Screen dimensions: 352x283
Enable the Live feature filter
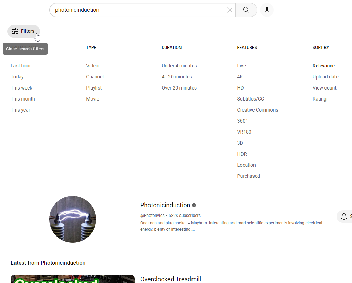coord(241,66)
